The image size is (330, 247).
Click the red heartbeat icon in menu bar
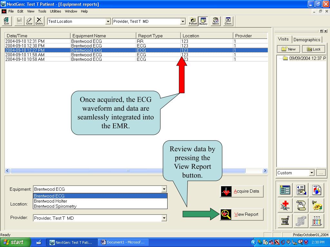[x=4, y=11]
